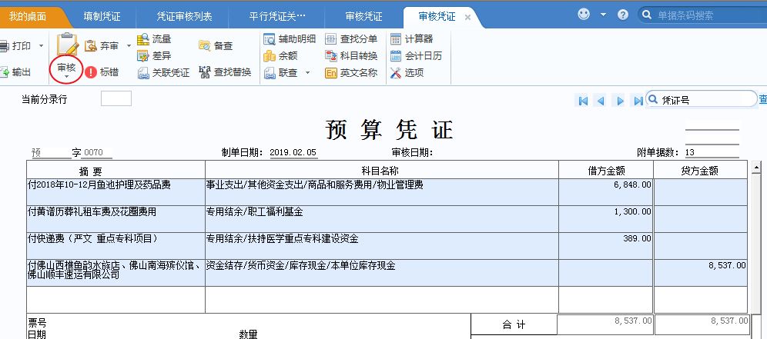Expand the 联查 dropdown arrow
This screenshot has height=339, width=767.
click(308, 73)
